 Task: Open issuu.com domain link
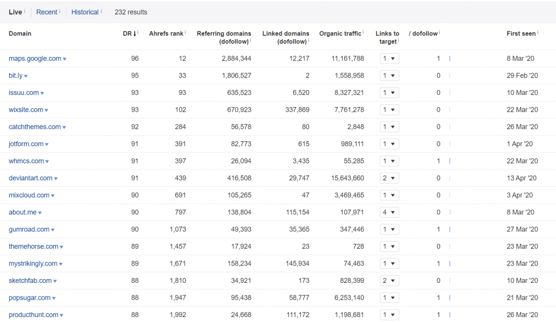tap(24, 92)
